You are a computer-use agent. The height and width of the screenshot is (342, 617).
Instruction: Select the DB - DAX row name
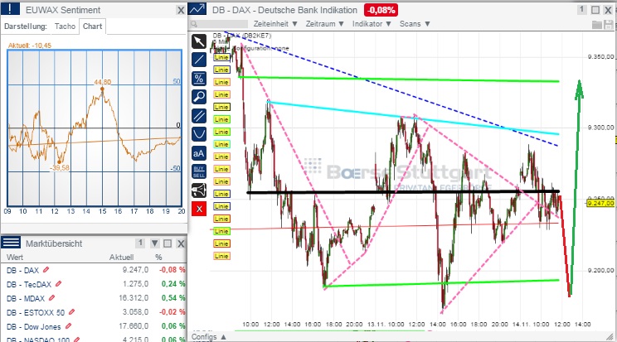click(22, 271)
